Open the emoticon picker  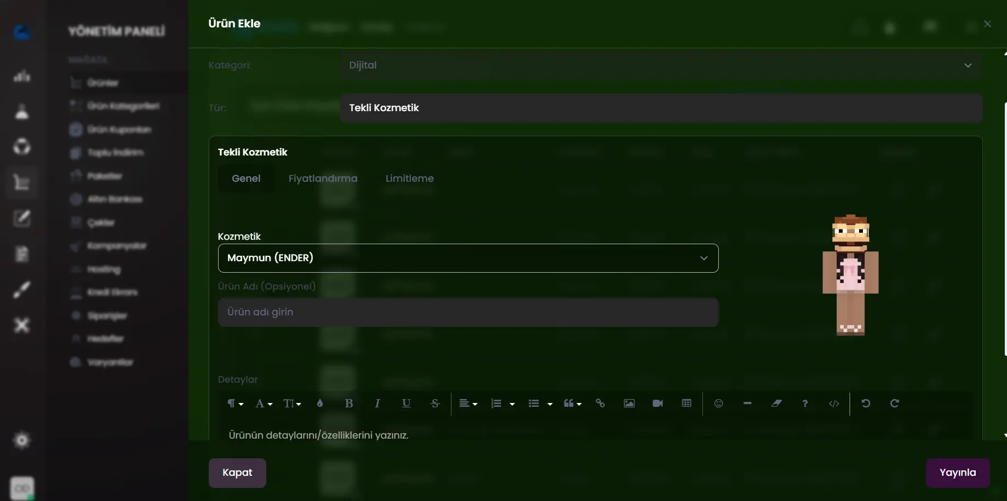click(719, 404)
